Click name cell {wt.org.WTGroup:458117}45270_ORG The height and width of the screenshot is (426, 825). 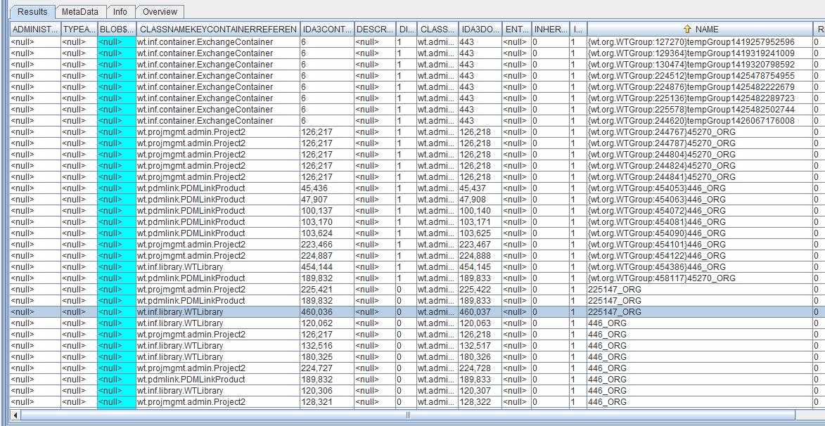click(x=700, y=278)
